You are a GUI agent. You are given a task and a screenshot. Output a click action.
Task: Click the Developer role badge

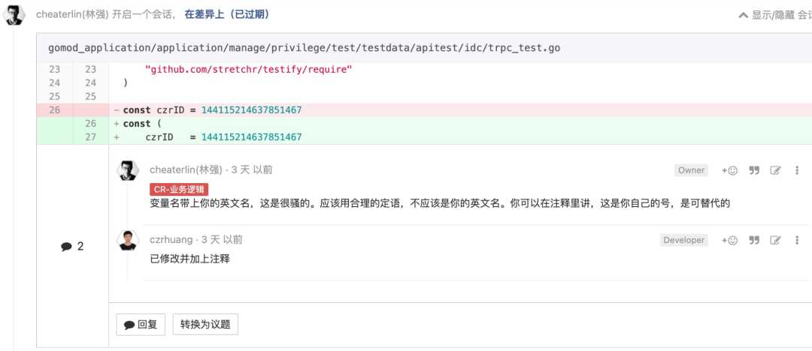[x=684, y=241]
